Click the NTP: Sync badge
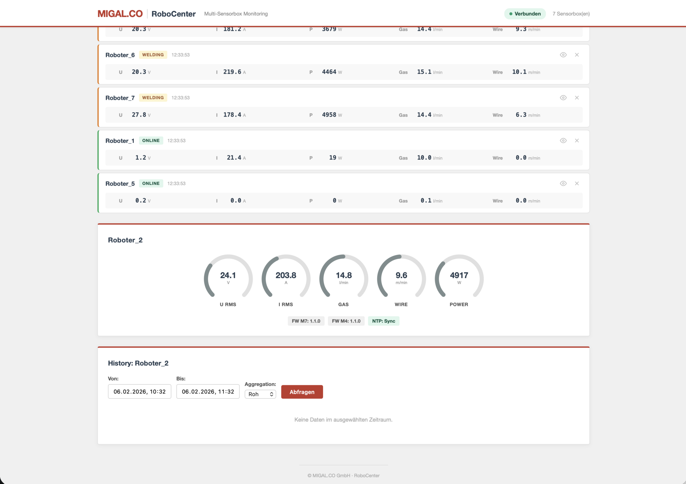Viewport: 686px width, 484px height. [383, 321]
